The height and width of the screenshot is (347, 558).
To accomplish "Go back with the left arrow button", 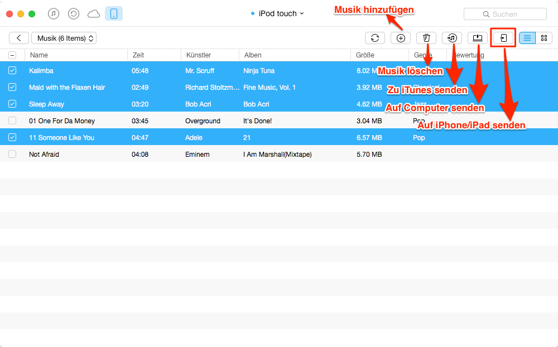I will tap(19, 38).
